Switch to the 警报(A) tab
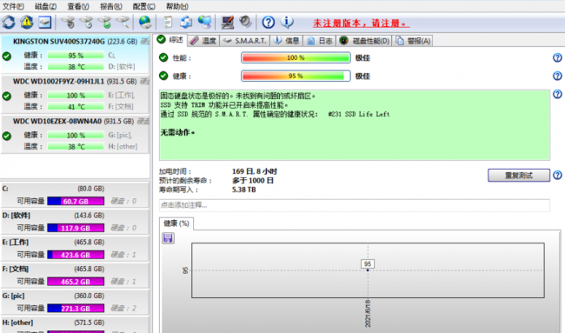The height and width of the screenshot is (333, 565). pyautogui.click(x=413, y=41)
